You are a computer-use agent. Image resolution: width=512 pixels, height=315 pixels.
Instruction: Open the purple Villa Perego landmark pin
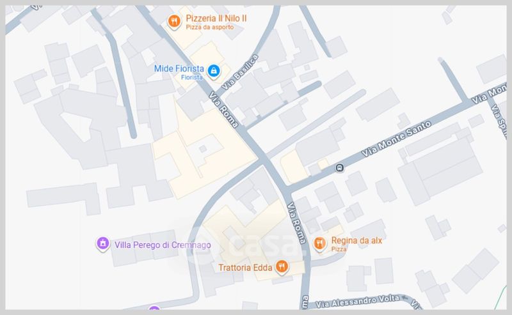coord(102,243)
